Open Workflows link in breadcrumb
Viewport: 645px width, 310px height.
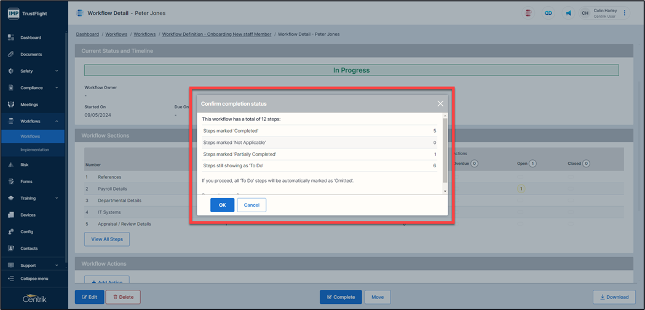click(x=116, y=34)
